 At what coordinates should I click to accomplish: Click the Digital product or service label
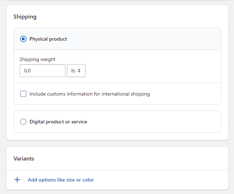click(58, 122)
